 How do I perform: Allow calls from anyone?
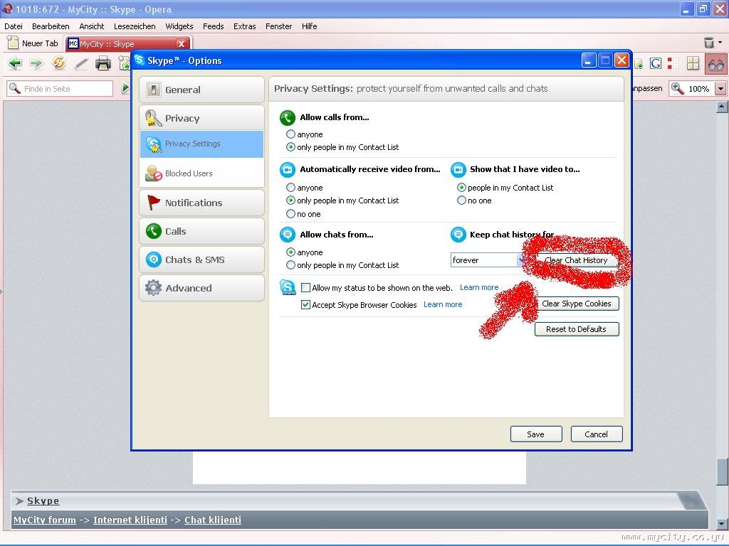[290, 134]
